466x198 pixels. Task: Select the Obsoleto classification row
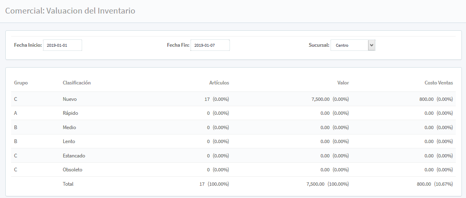tap(73, 170)
